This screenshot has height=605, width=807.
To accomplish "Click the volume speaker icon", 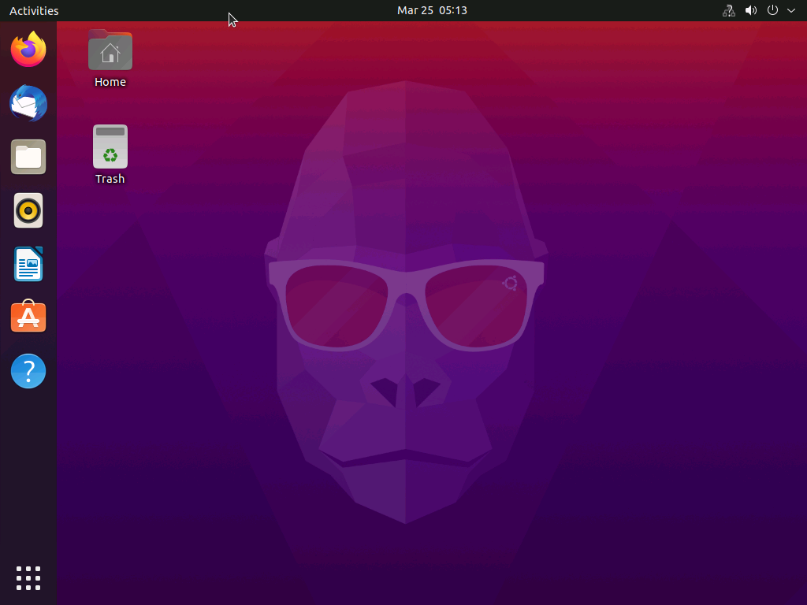I will [750, 10].
